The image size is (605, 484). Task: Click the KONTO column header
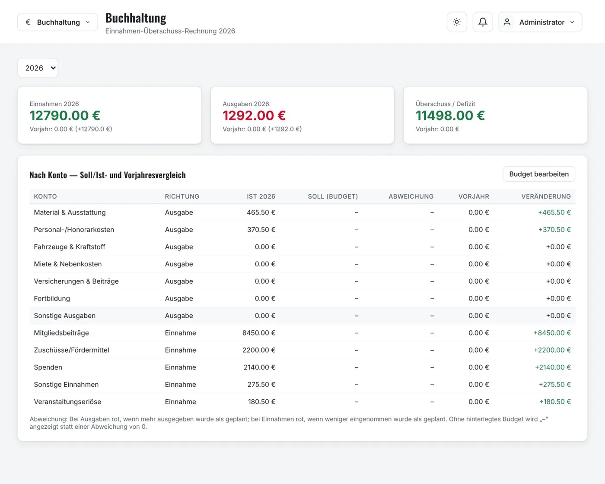click(x=45, y=196)
